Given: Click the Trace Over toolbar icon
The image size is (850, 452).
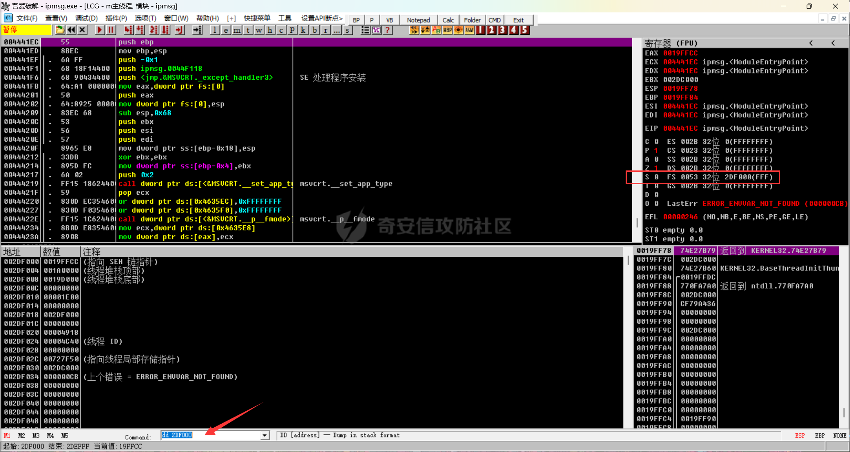Looking at the screenshot, I should point(165,30).
